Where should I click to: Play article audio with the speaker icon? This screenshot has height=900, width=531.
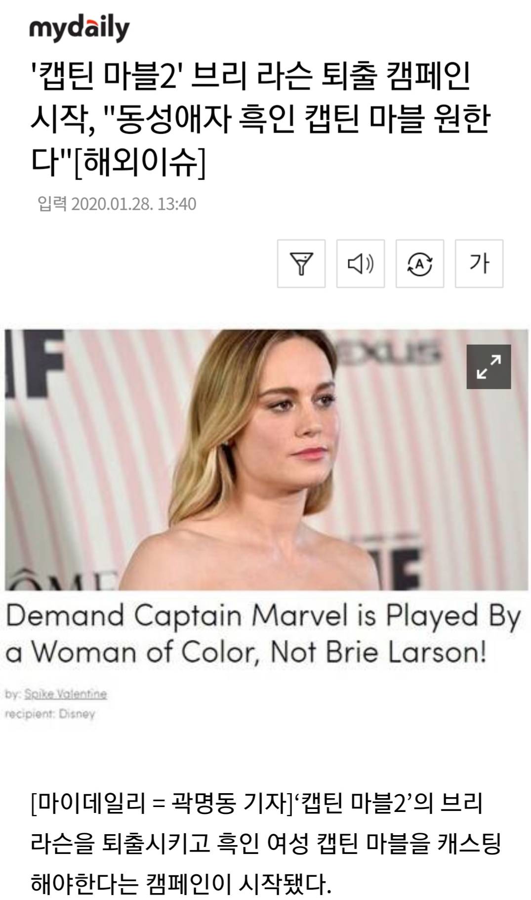click(x=361, y=264)
